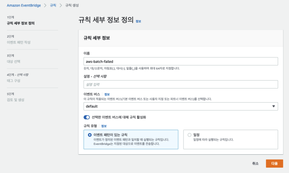This screenshot has width=289, height=173.
Task: Click the Amazon EventBridge breadcrumb link
Action: click(x=23, y=5)
